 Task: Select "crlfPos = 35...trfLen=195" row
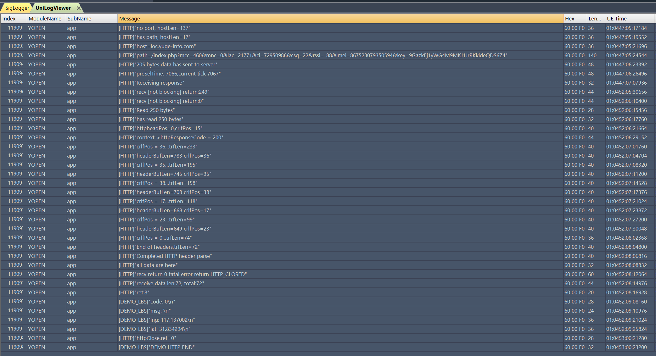[x=327, y=165]
